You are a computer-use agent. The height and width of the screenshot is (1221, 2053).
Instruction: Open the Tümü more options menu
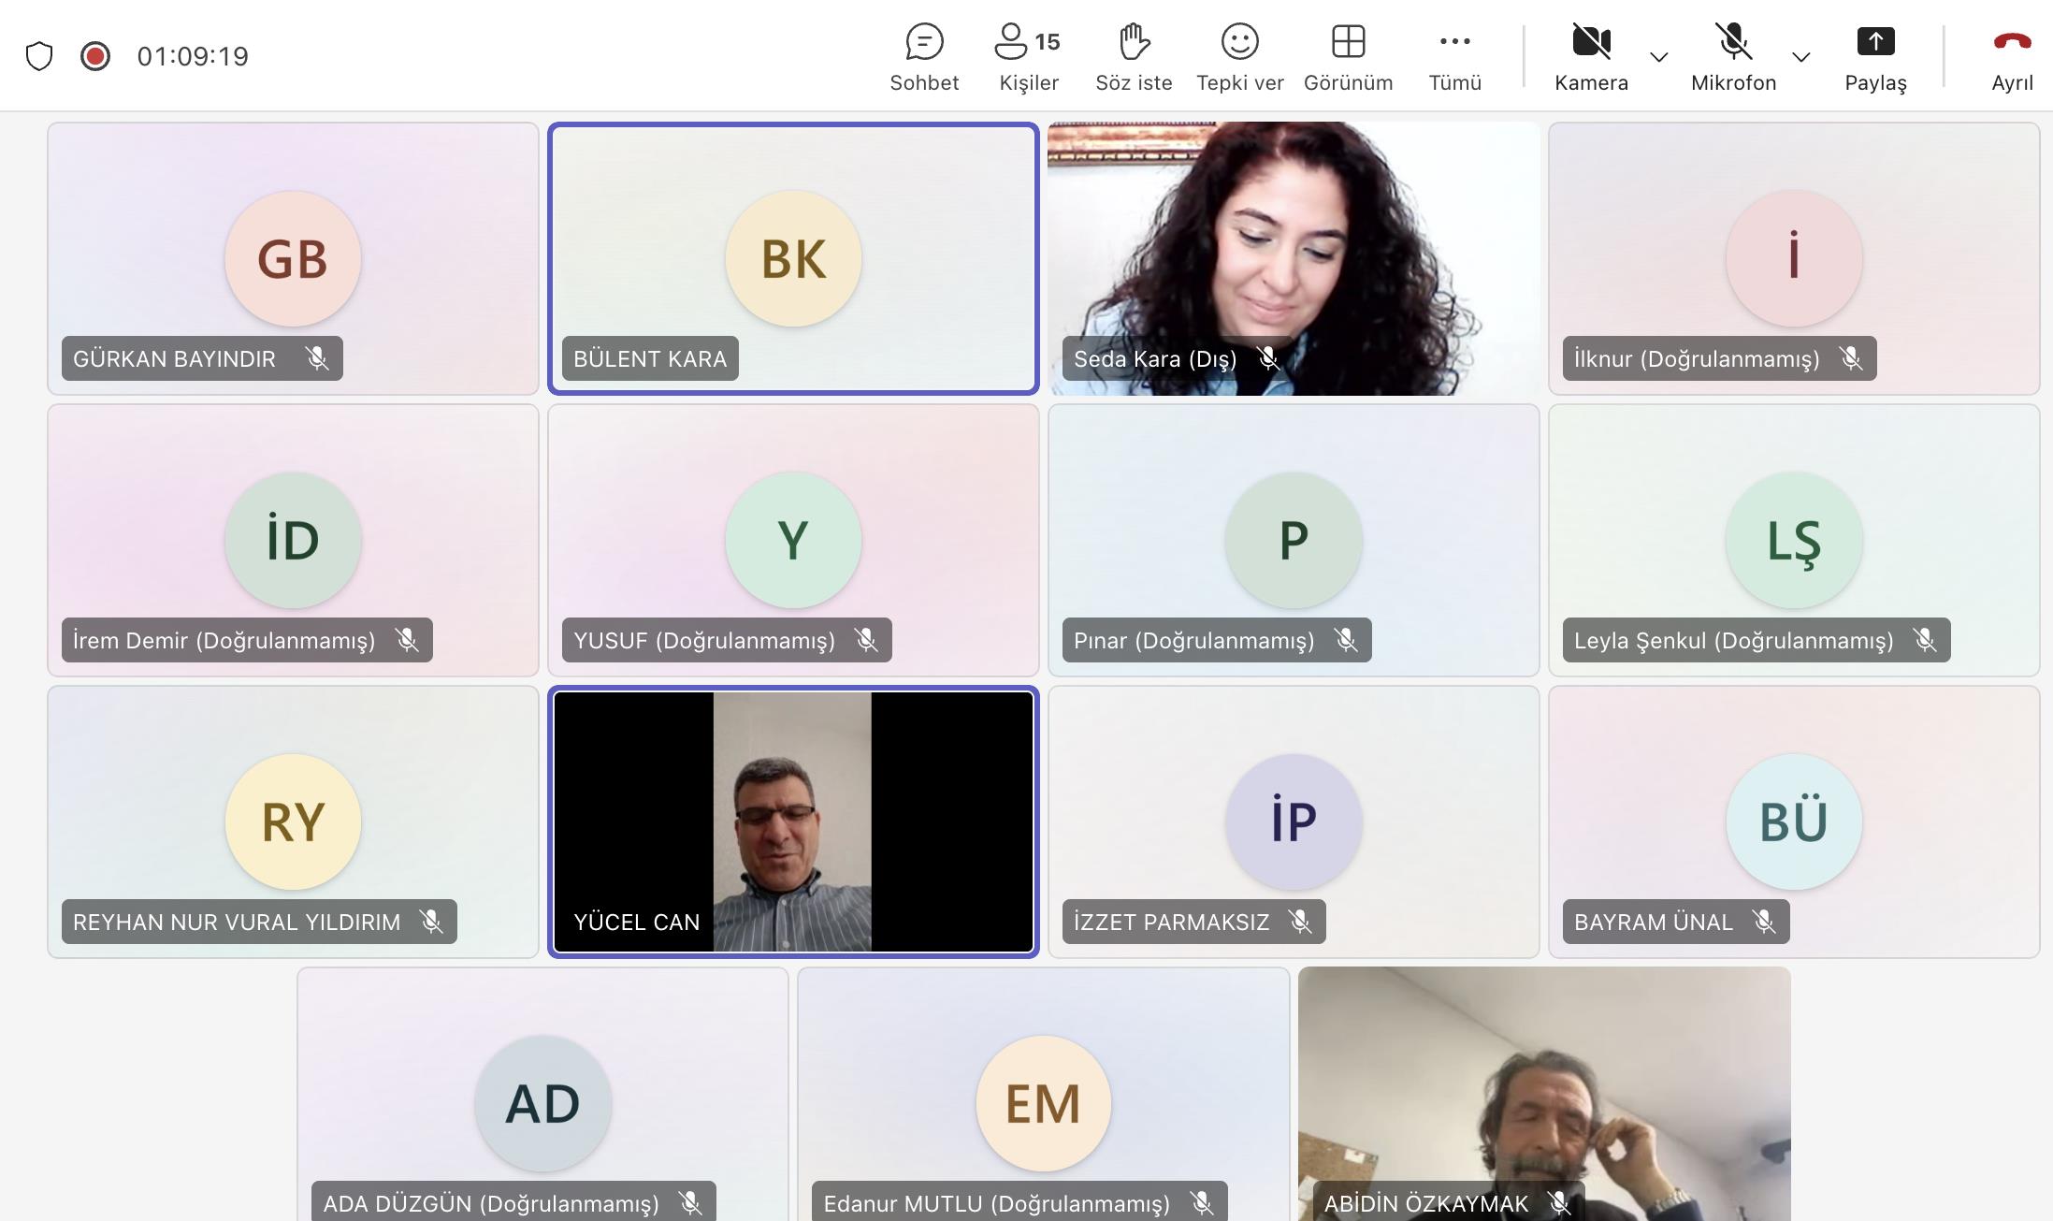1454,56
